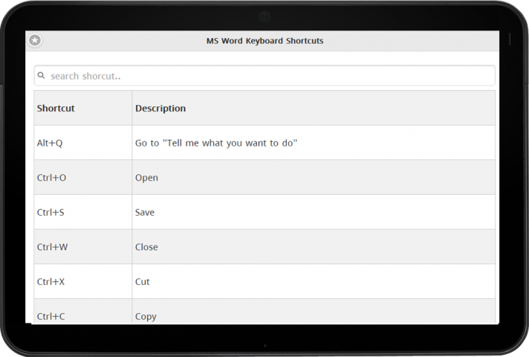The width and height of the screenshot is (529, 357).
Task: Tap the tablet's front camera lens
Action: coord(264,16)
